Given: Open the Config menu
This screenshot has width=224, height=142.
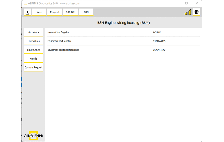Looking at the screenshot, I should 34,59.
